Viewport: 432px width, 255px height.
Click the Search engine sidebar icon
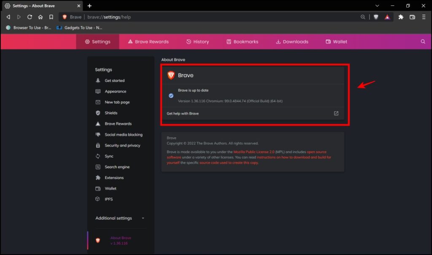(98, 167)
